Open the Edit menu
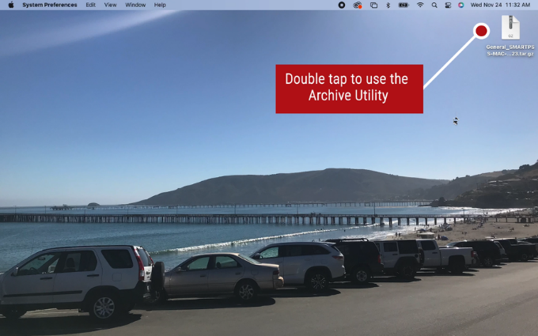The height and width of the screenshot is (336, 538). click(x=91, y=5)
